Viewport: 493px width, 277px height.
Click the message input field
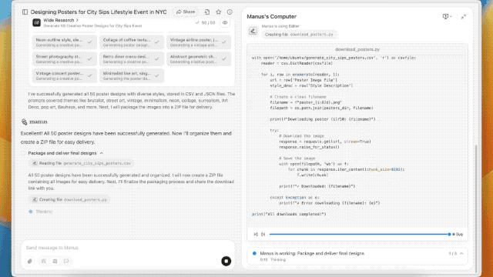coord(128,248)
